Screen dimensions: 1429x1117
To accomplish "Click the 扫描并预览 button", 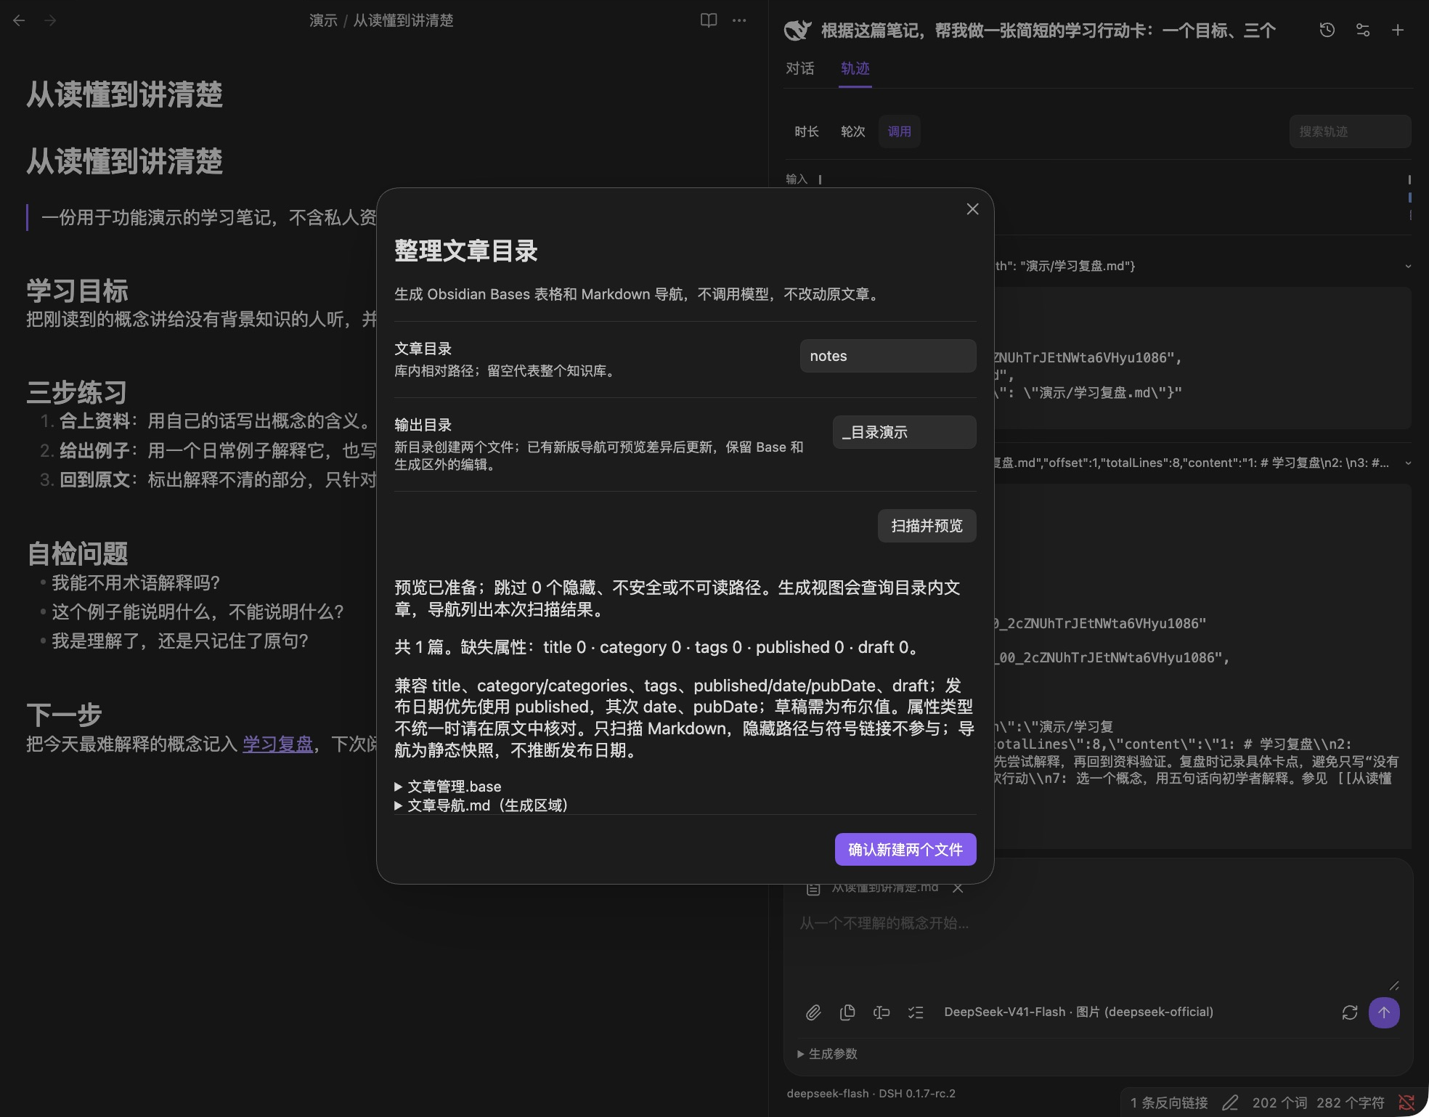I will coord(927,526).
